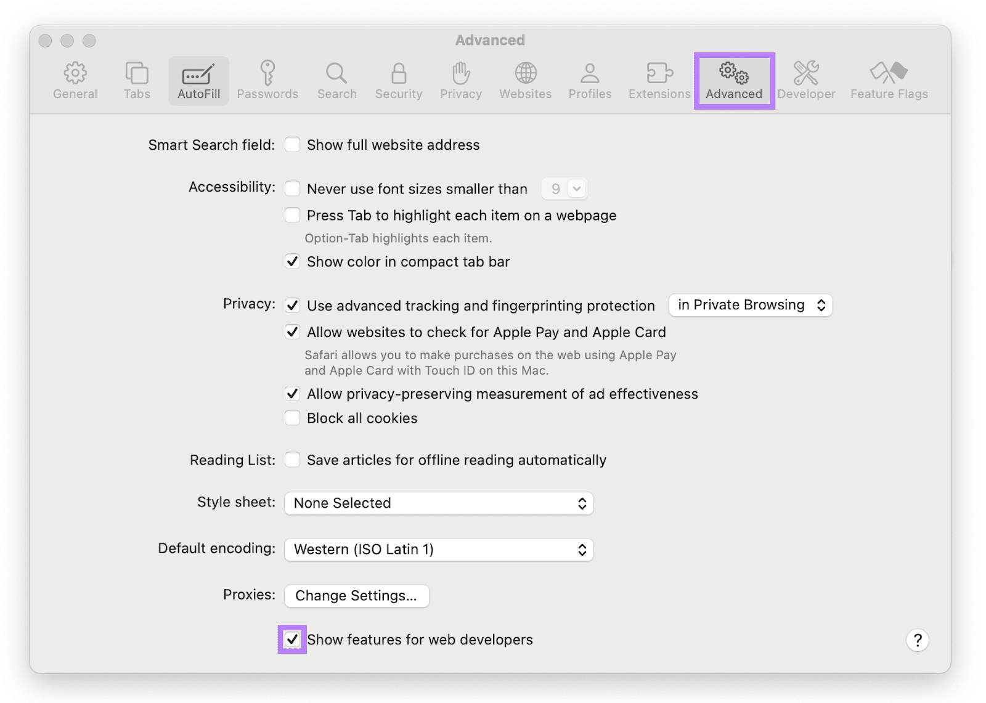Switch to the Tabs settings tab
The height and width of the screenshot is (703, 986).
coord(137,80)
